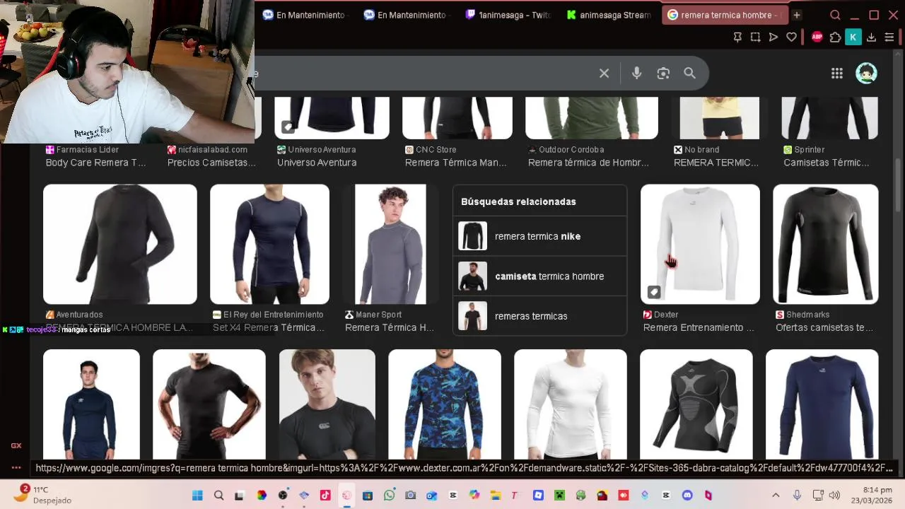Open related search remera termica nike

click(x=540, y=236)
